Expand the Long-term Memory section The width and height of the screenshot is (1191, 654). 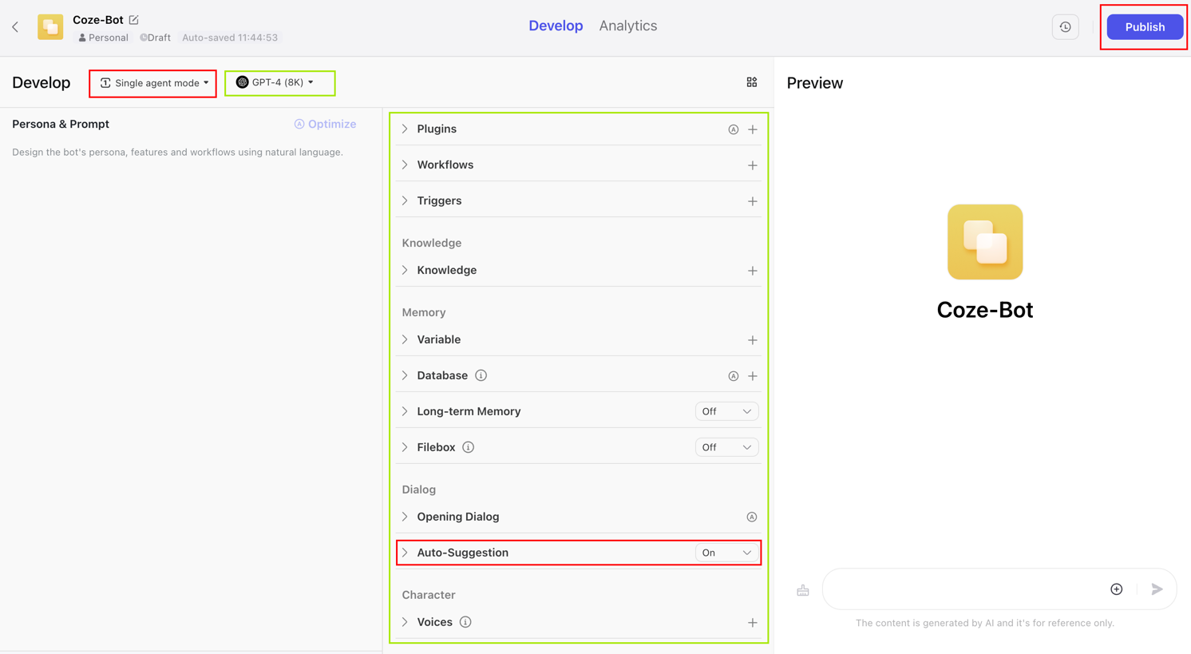click(x=405, y=411)
